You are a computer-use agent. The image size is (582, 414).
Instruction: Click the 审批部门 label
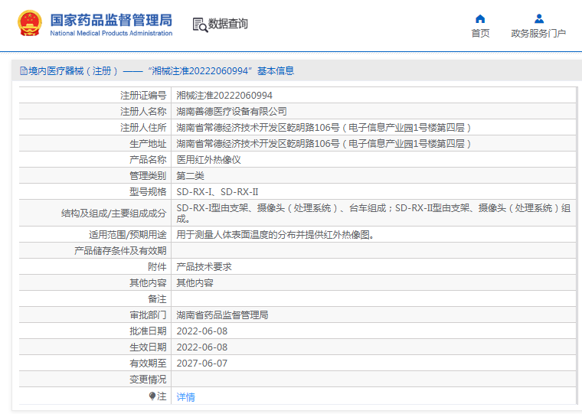point(148,315)
